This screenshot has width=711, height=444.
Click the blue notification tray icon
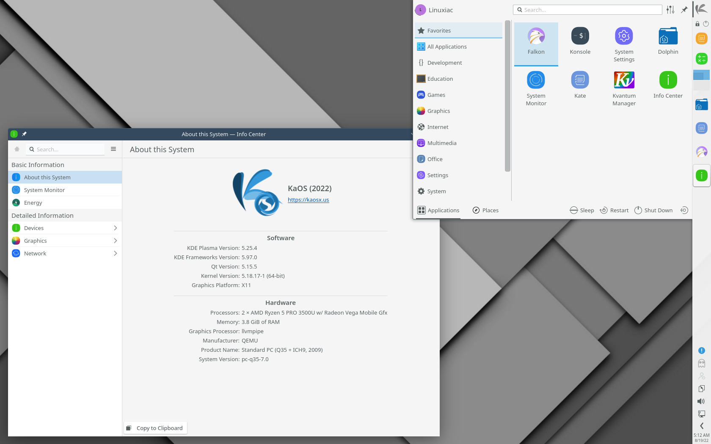pos(701,351)
